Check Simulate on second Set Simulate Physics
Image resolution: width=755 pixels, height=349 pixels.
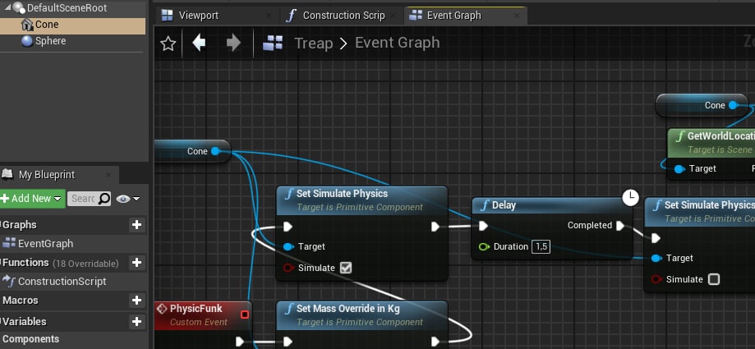pyautogui.click(x=714, y=279)
